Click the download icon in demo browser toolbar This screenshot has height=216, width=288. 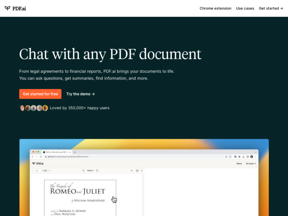(x=243, y=157)
